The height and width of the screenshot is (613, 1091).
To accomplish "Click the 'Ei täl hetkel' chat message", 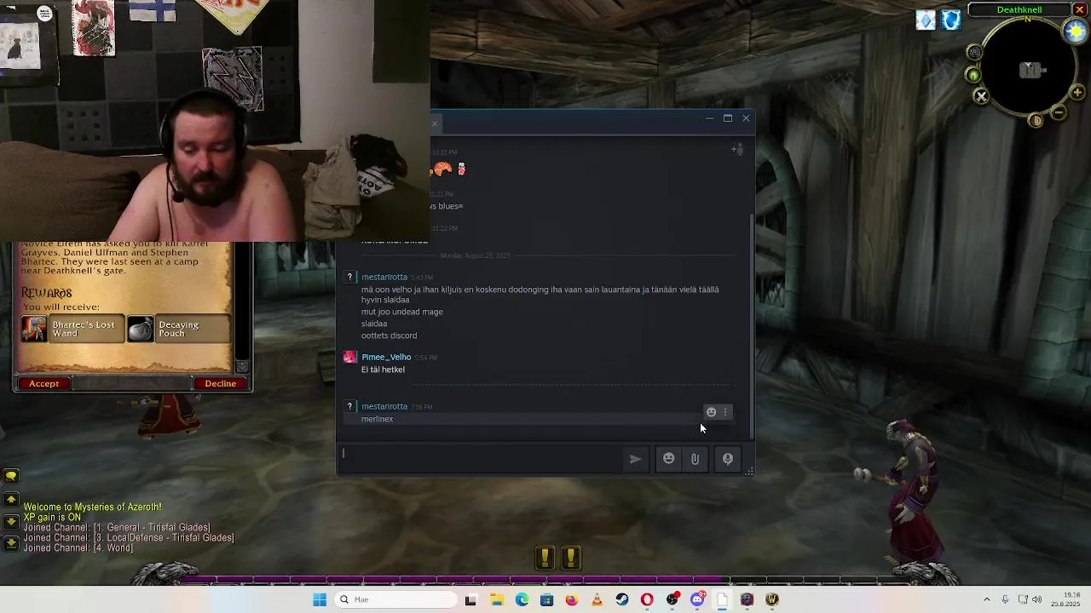I will [x=383, y=370].
